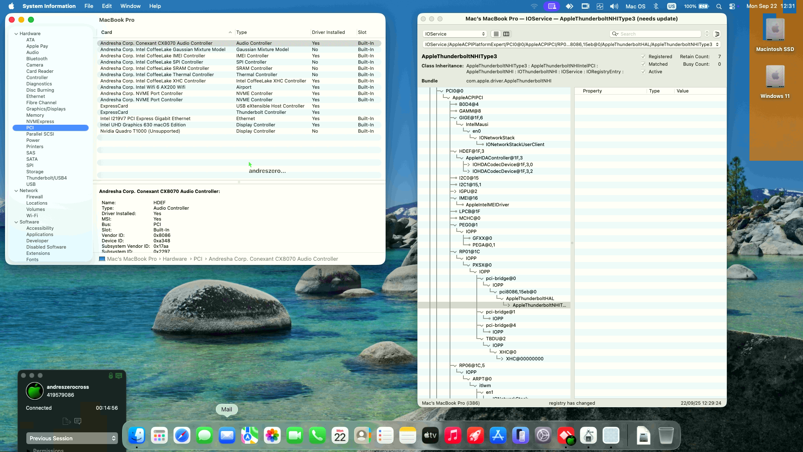803x452 pixels.
Task: Open Mail from the Dock
Action: pyautogui.click(x=227, y=436)
